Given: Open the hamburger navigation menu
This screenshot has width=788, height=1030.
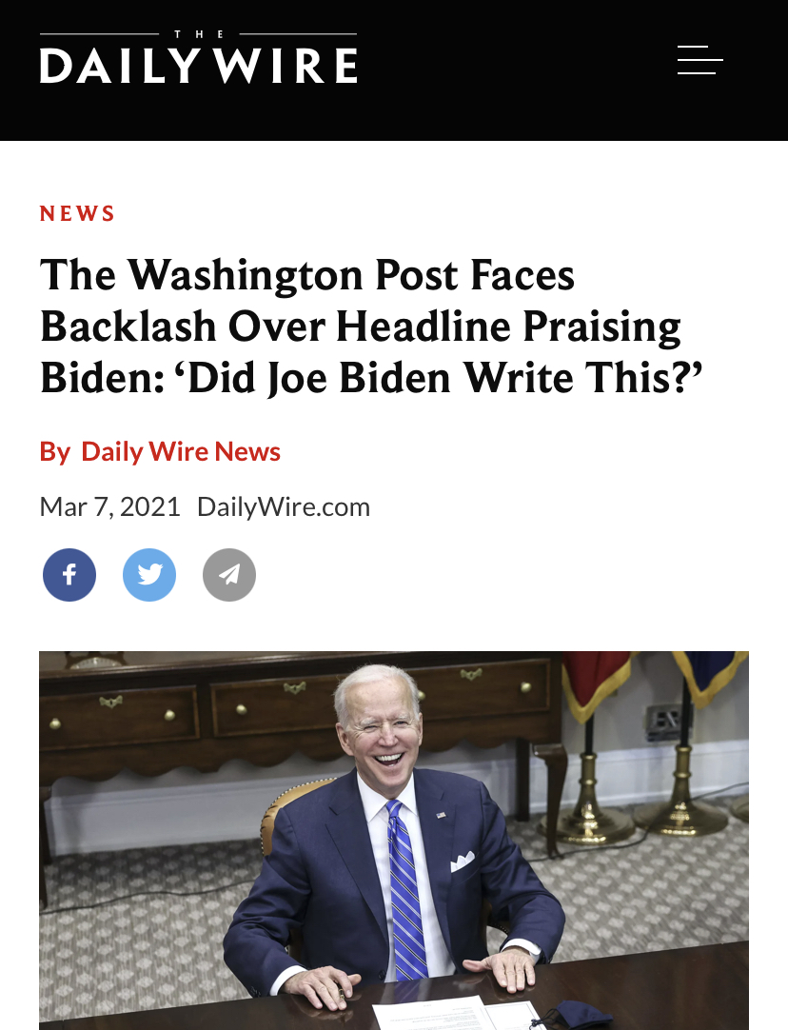Looking at the screenshot, I should pos(700,60).
